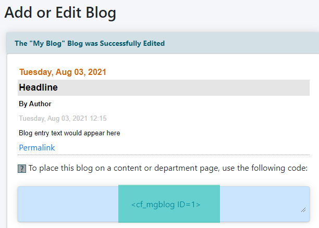Click the dotted divider below Permalink
319x228 pixels.
pyautogui.click(x=164, y=155)
